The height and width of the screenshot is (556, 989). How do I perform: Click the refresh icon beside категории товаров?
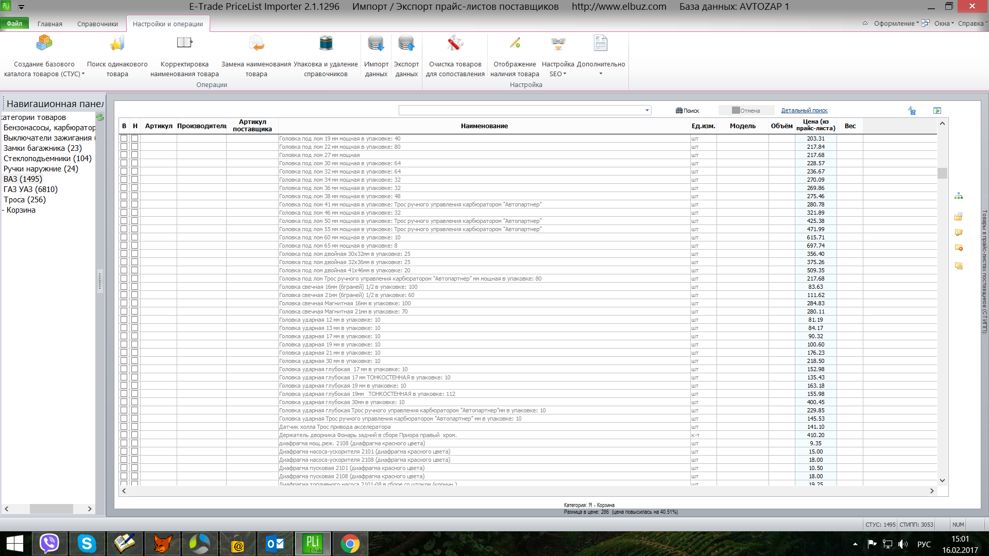coord(100,117)
